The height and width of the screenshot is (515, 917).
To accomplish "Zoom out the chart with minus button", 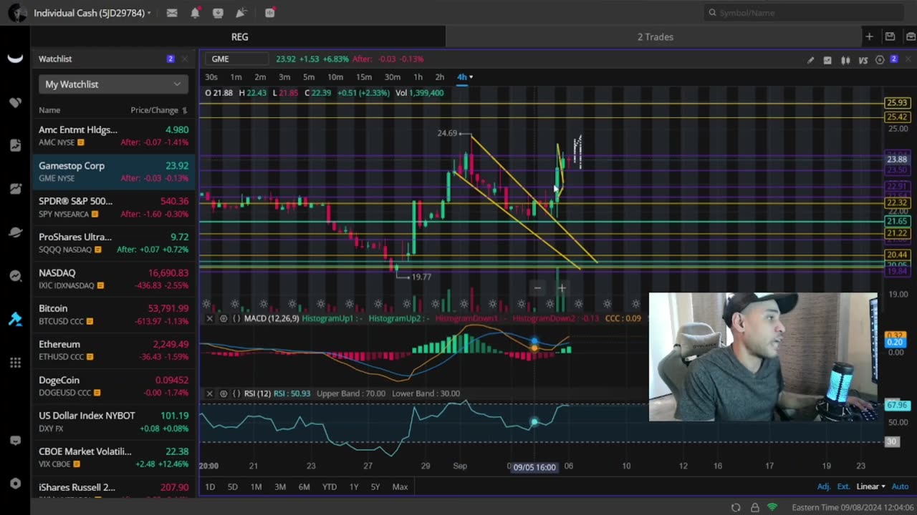I will coord(537,288).
